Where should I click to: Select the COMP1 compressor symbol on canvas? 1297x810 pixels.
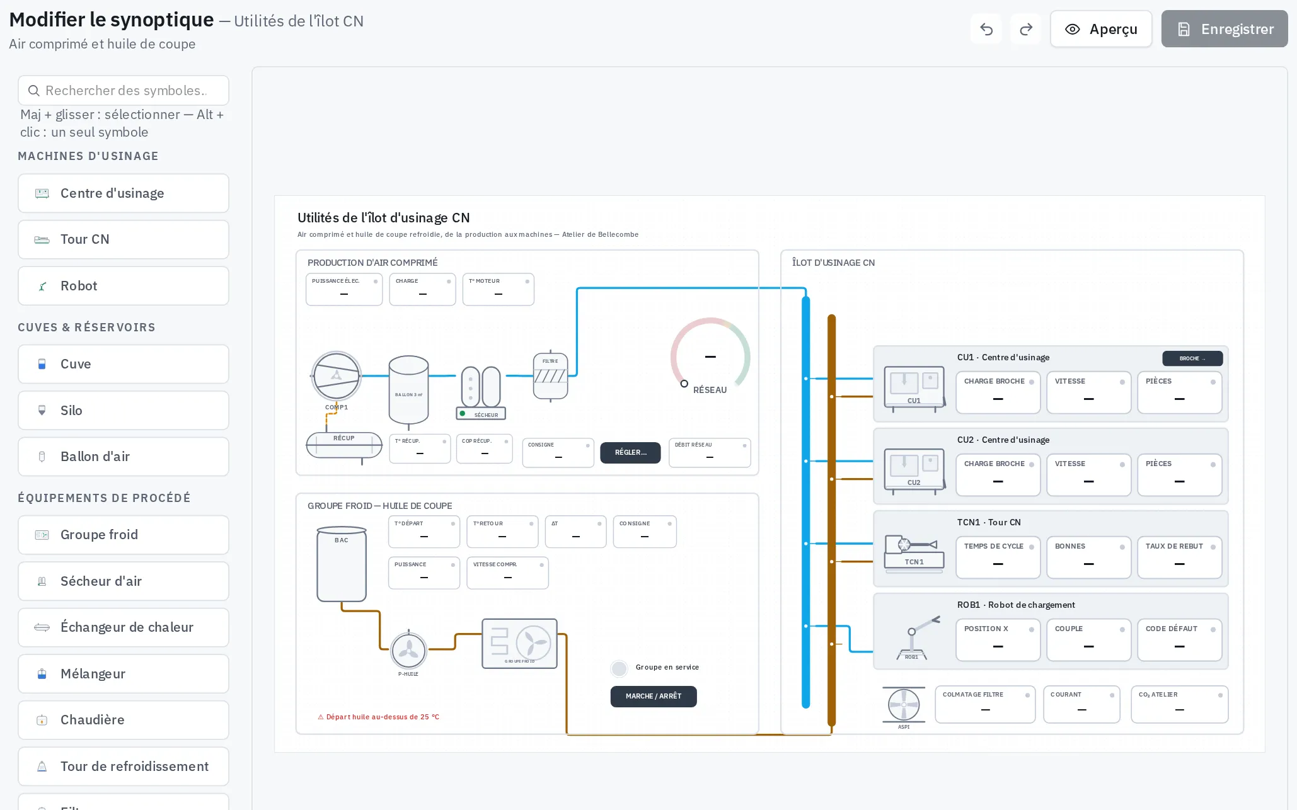[x=337, y=376]
